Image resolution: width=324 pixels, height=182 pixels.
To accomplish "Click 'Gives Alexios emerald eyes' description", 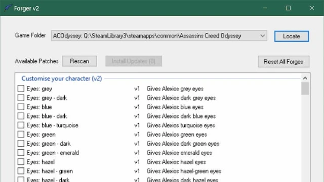I will [179, 153].
